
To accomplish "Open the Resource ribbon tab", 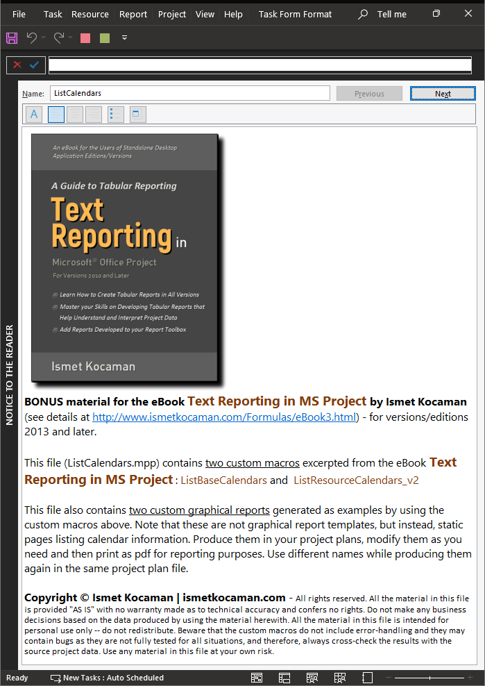I will click(x=90, y=14).
